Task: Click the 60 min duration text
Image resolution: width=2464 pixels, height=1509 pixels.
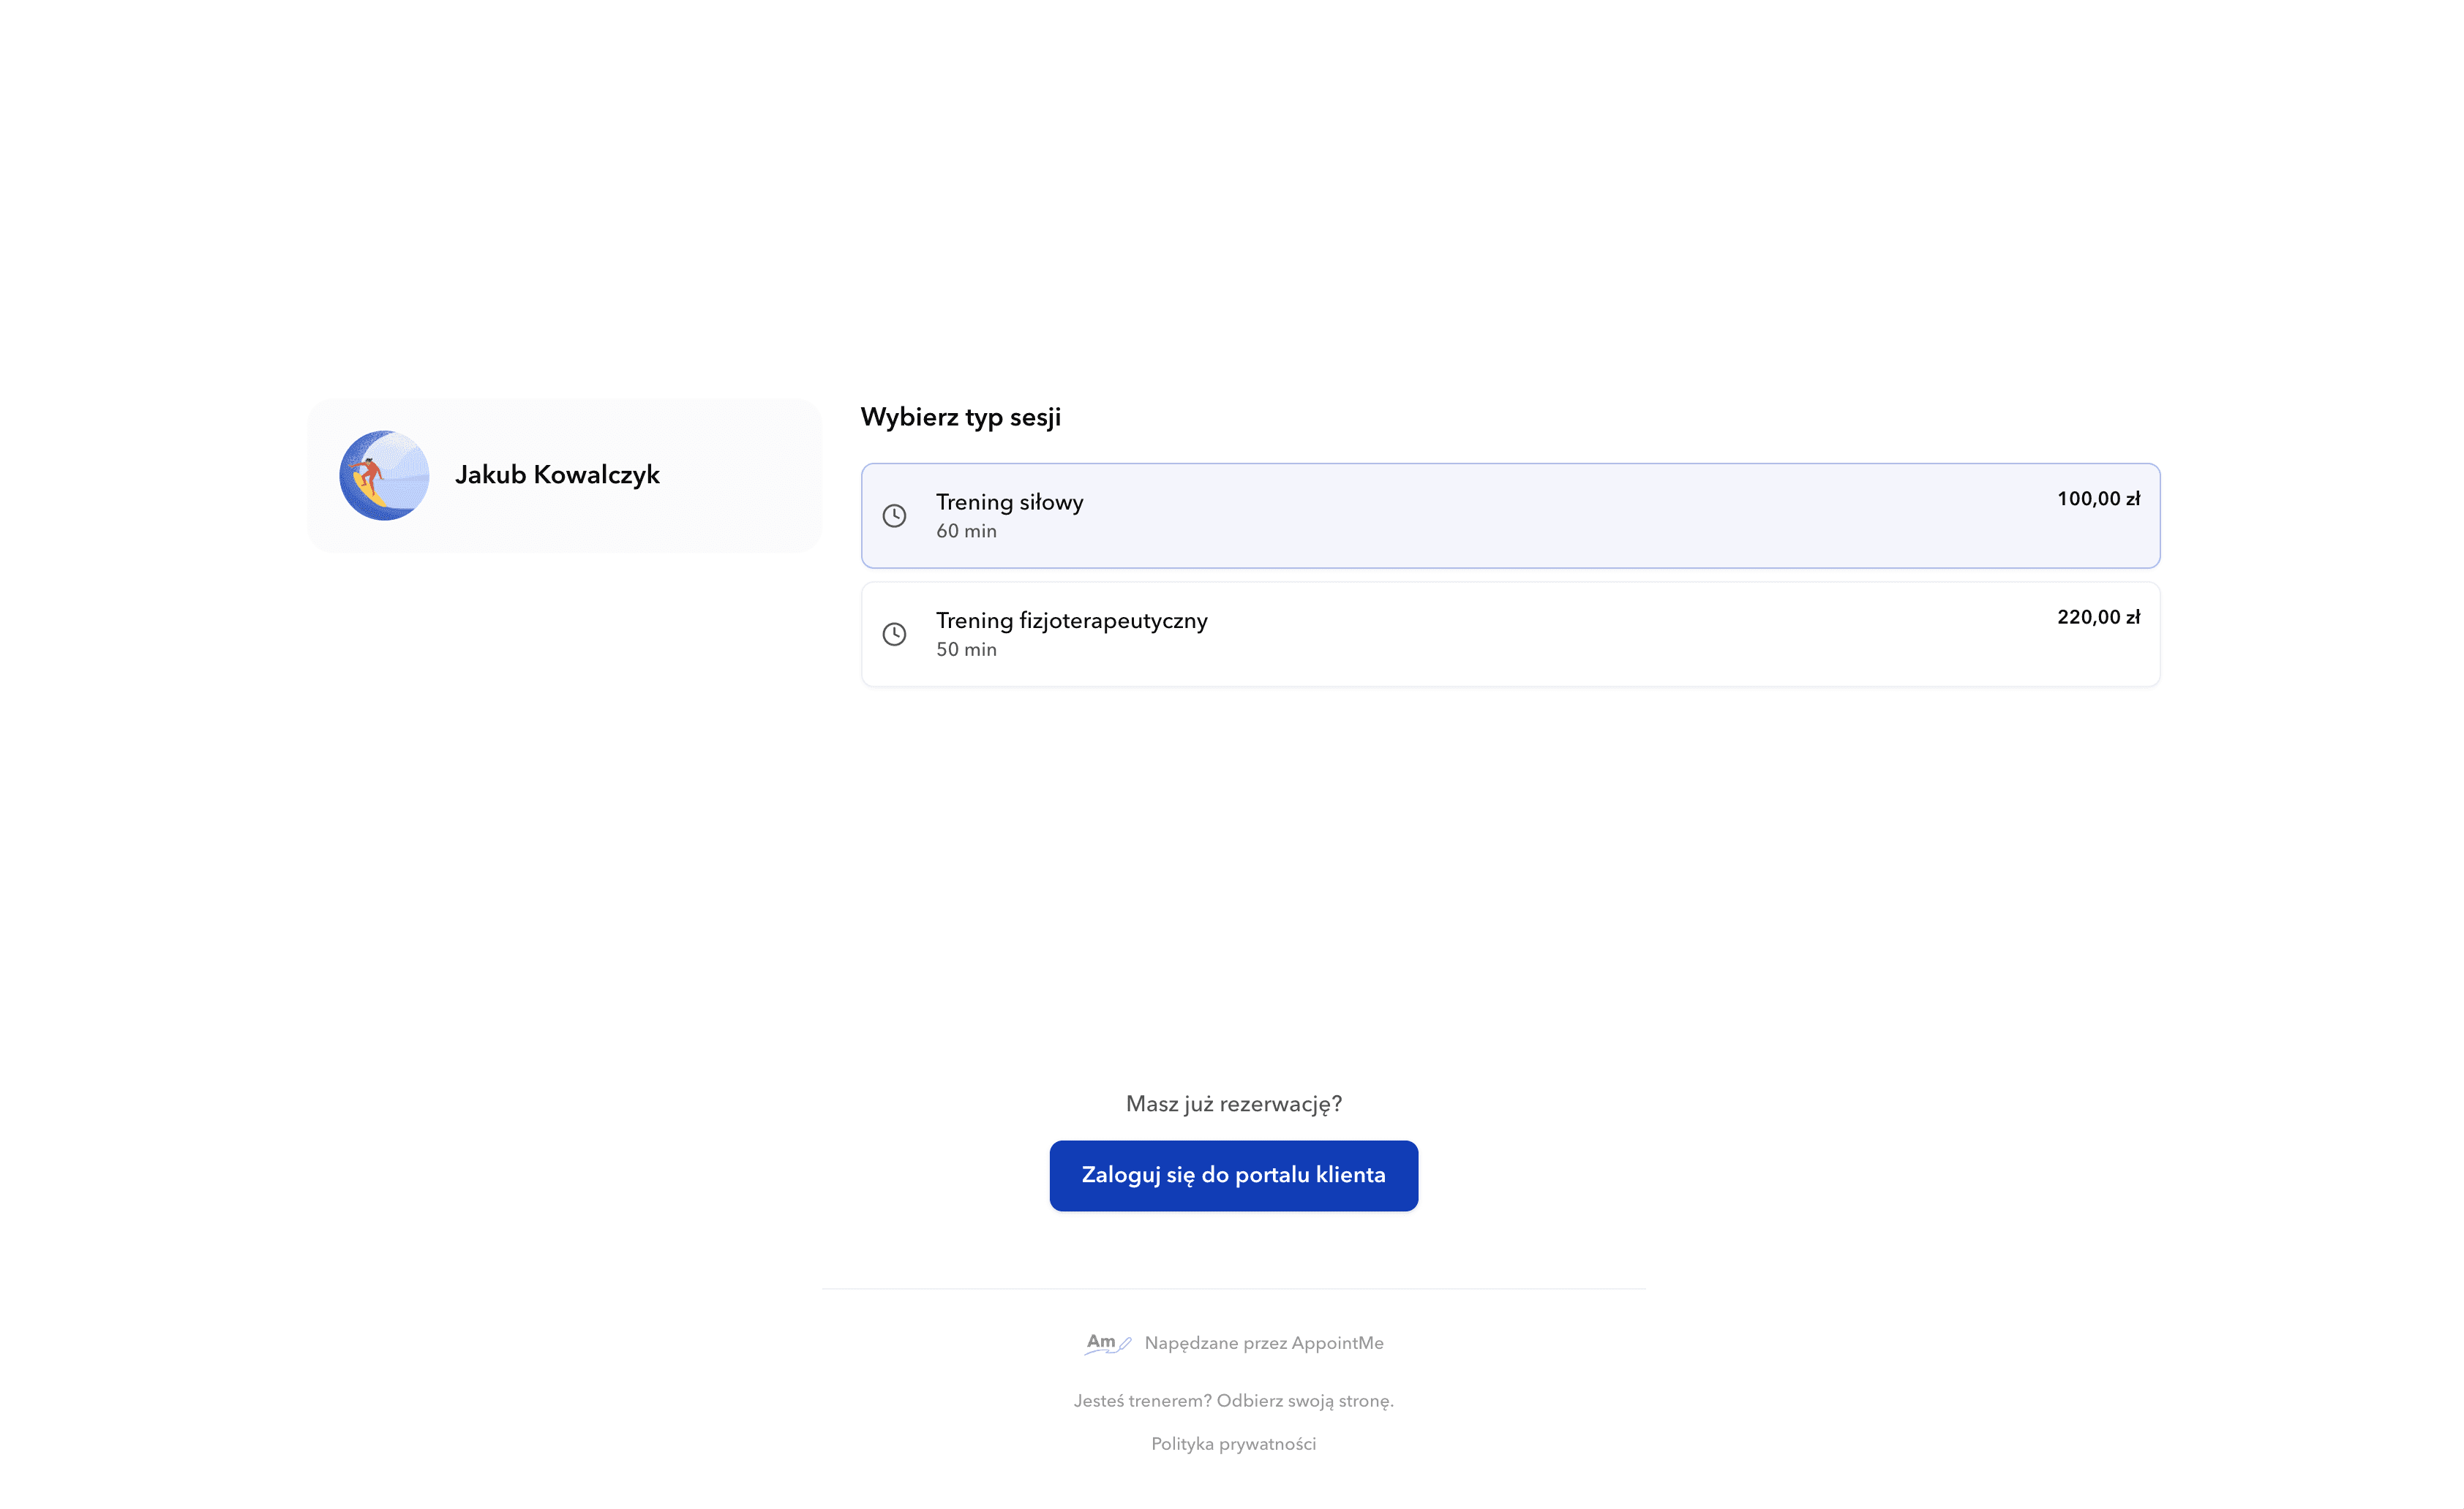Action: [x=966, y=532]
